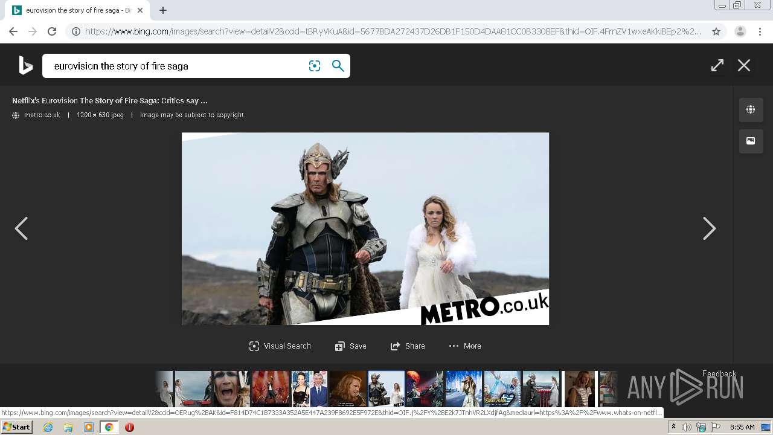773x435 pixels.
Task: Select thumbnail with Eurovision heart logo
Action: click(x=502, y=388)
